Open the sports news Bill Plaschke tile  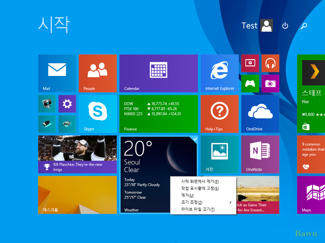tap(77, 154)
